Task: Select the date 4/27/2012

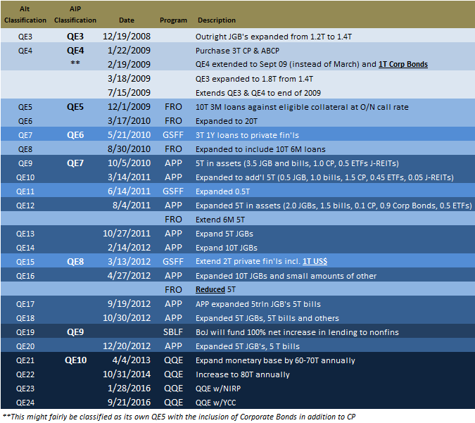Action: pyautogui.click(x=129, y=275)
